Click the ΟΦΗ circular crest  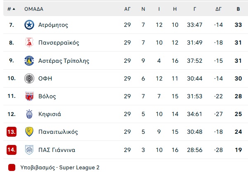click(29, 78)
